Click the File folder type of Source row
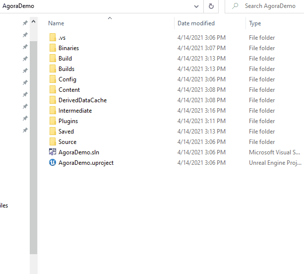 point(262,142)
